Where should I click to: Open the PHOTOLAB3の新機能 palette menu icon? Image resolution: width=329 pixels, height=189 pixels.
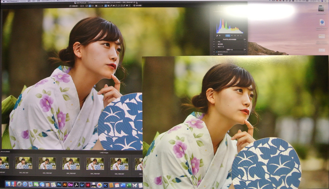pos(245,39)
